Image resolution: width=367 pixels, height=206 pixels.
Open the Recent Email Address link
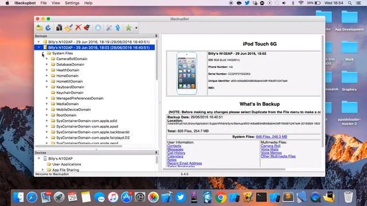[185, 163]
